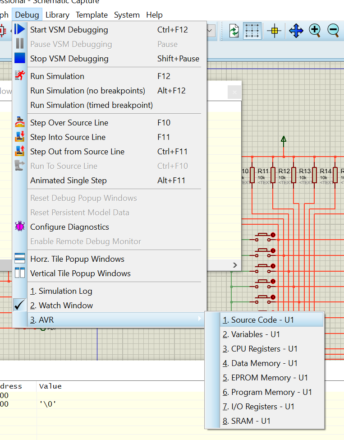Select Animated Single Step

coord(110,181)
